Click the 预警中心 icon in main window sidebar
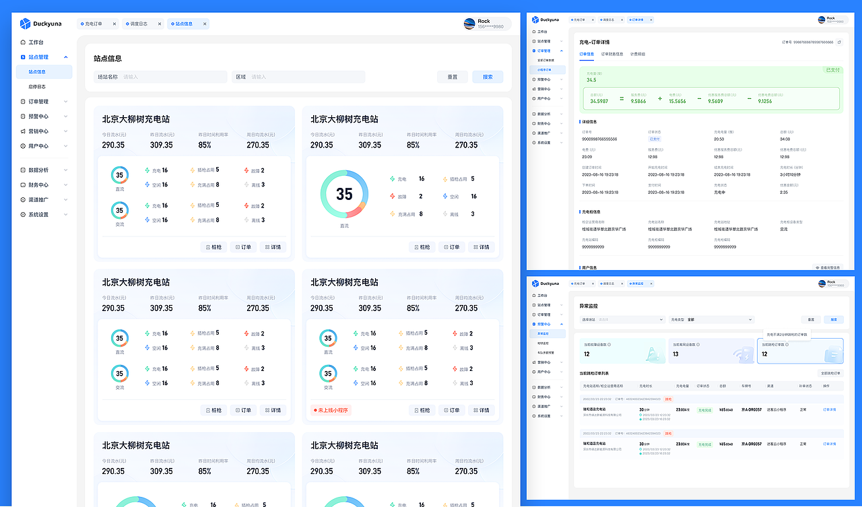 [x=24, y=116]
